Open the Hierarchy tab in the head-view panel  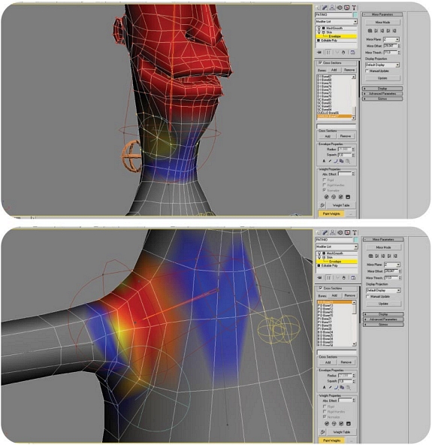pyautogui.click(x=332, y=8)
